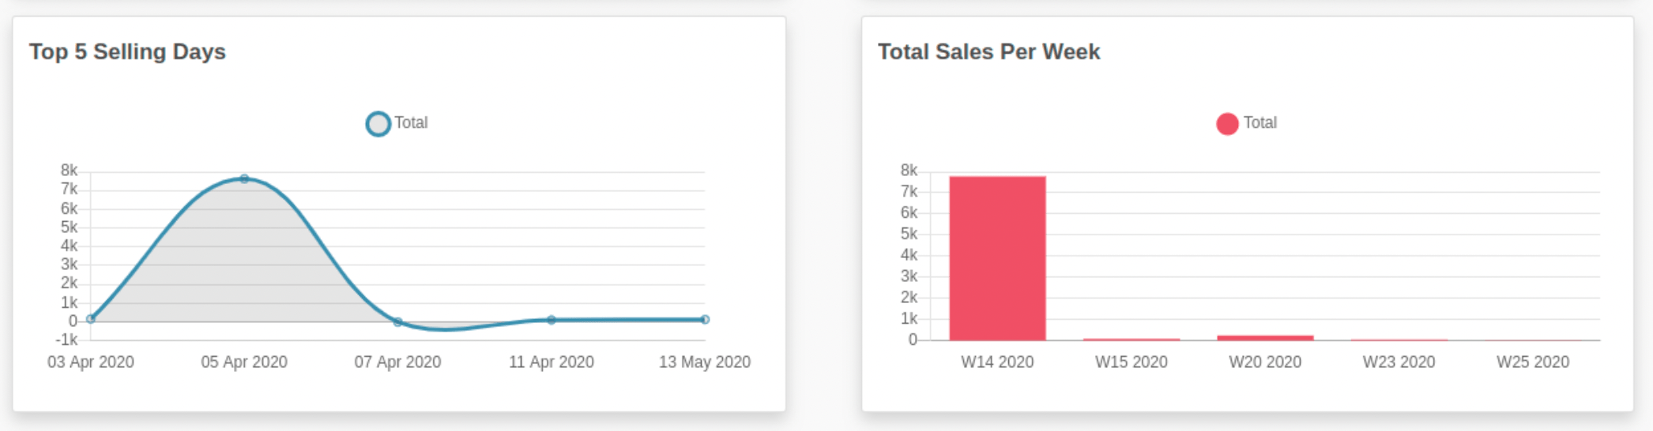Click data point at 05 Apr 2020 peak

coord(244,179)
